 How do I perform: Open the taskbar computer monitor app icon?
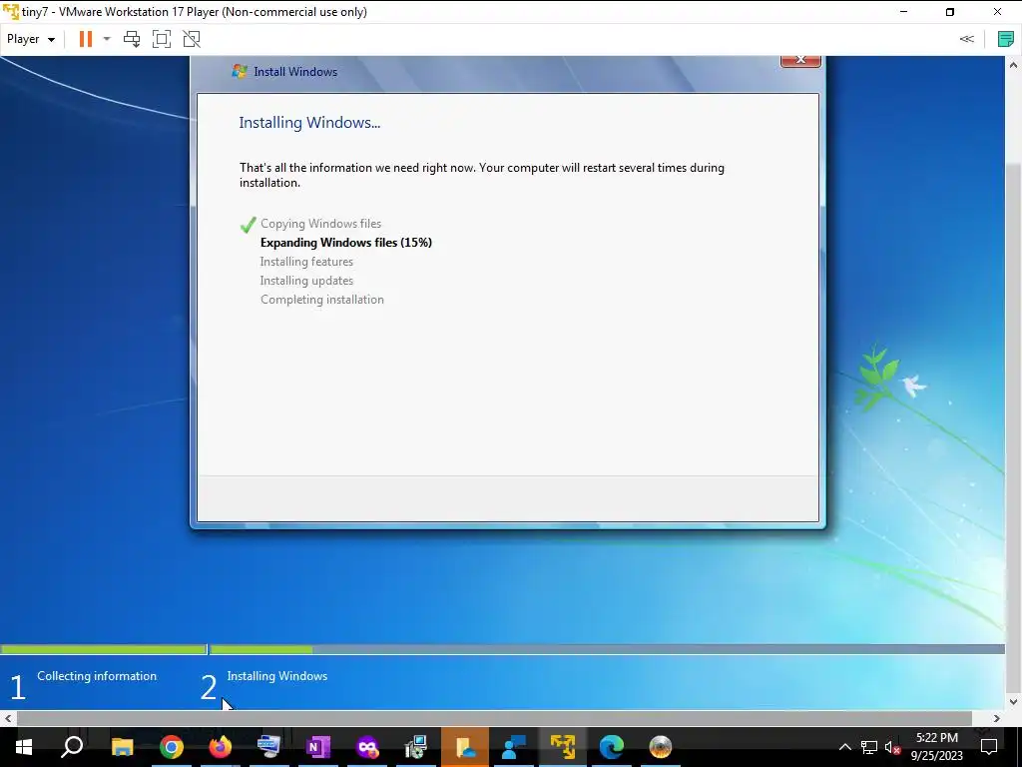268,747
